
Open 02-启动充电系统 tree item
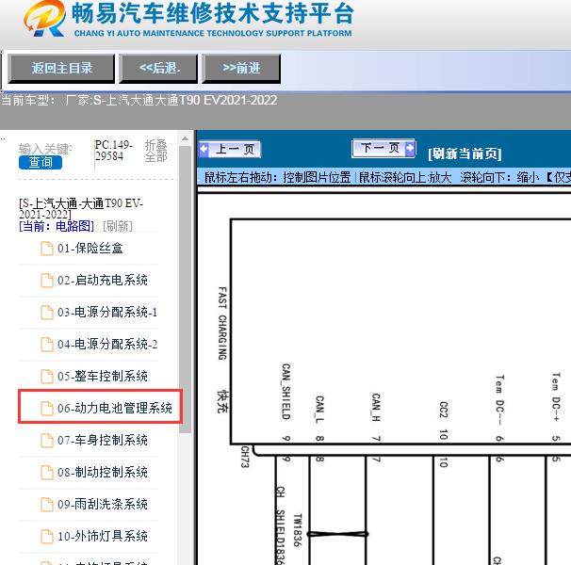(103, 280)
